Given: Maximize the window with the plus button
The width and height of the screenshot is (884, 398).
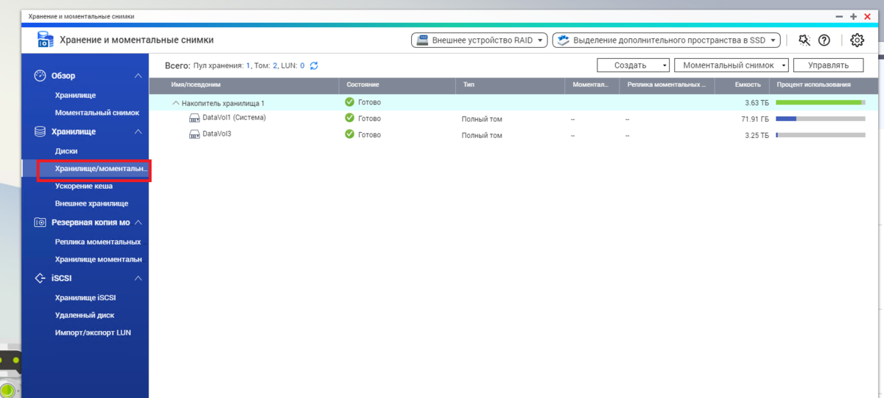Looking at the screenshot, I should 853,15.
